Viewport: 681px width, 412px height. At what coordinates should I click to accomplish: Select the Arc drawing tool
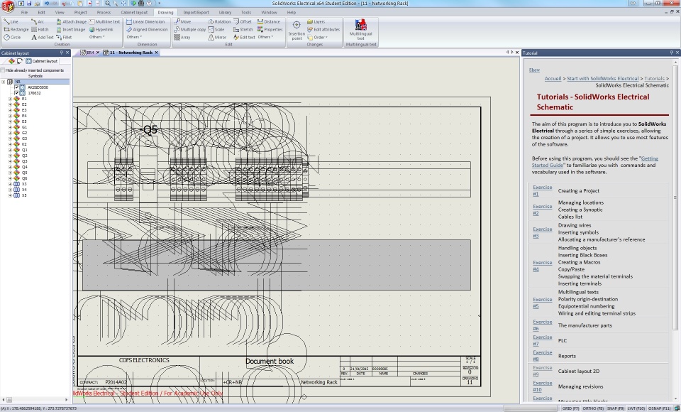tap(38, 22)
